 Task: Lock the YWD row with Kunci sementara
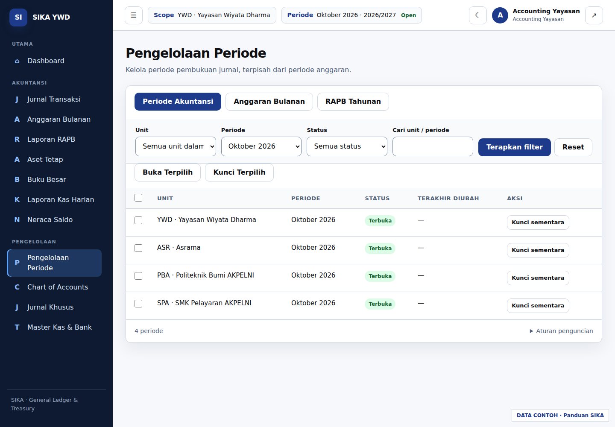click(x=538, y=222)
